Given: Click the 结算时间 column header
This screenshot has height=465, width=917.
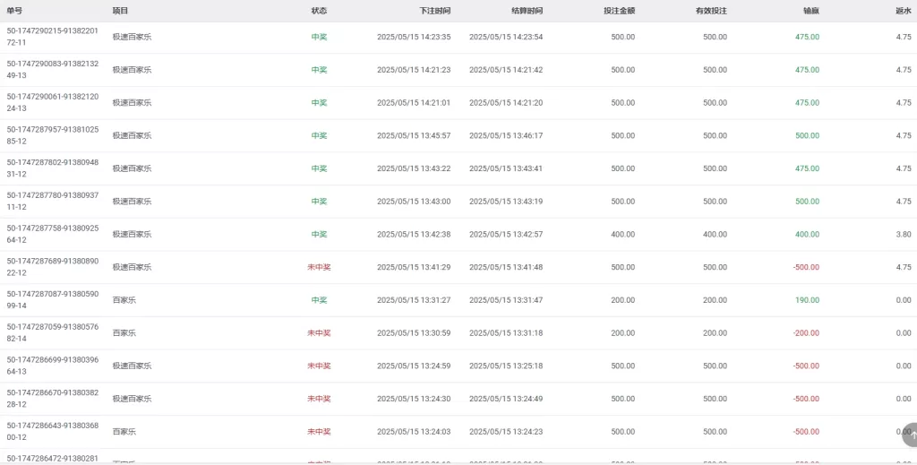Looking at the screenshot, I should 527,11.
